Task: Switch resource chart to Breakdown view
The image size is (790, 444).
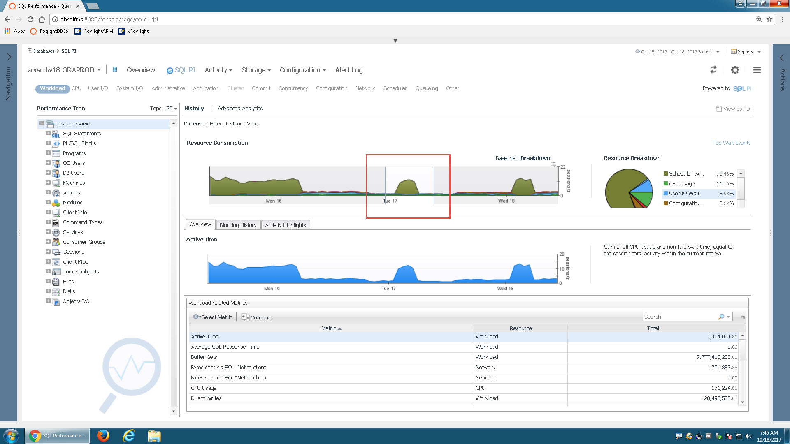Action: [x=535, y=158]
